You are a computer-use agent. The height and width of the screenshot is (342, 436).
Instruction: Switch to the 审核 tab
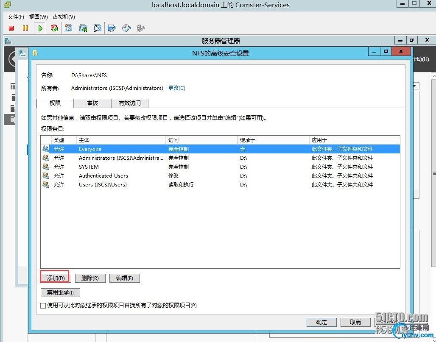(92, 103)
